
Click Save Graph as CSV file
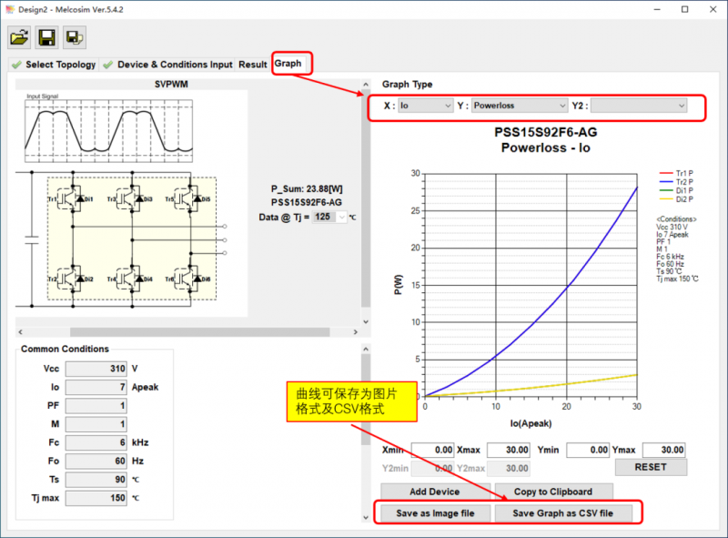[x=562, y=513]
